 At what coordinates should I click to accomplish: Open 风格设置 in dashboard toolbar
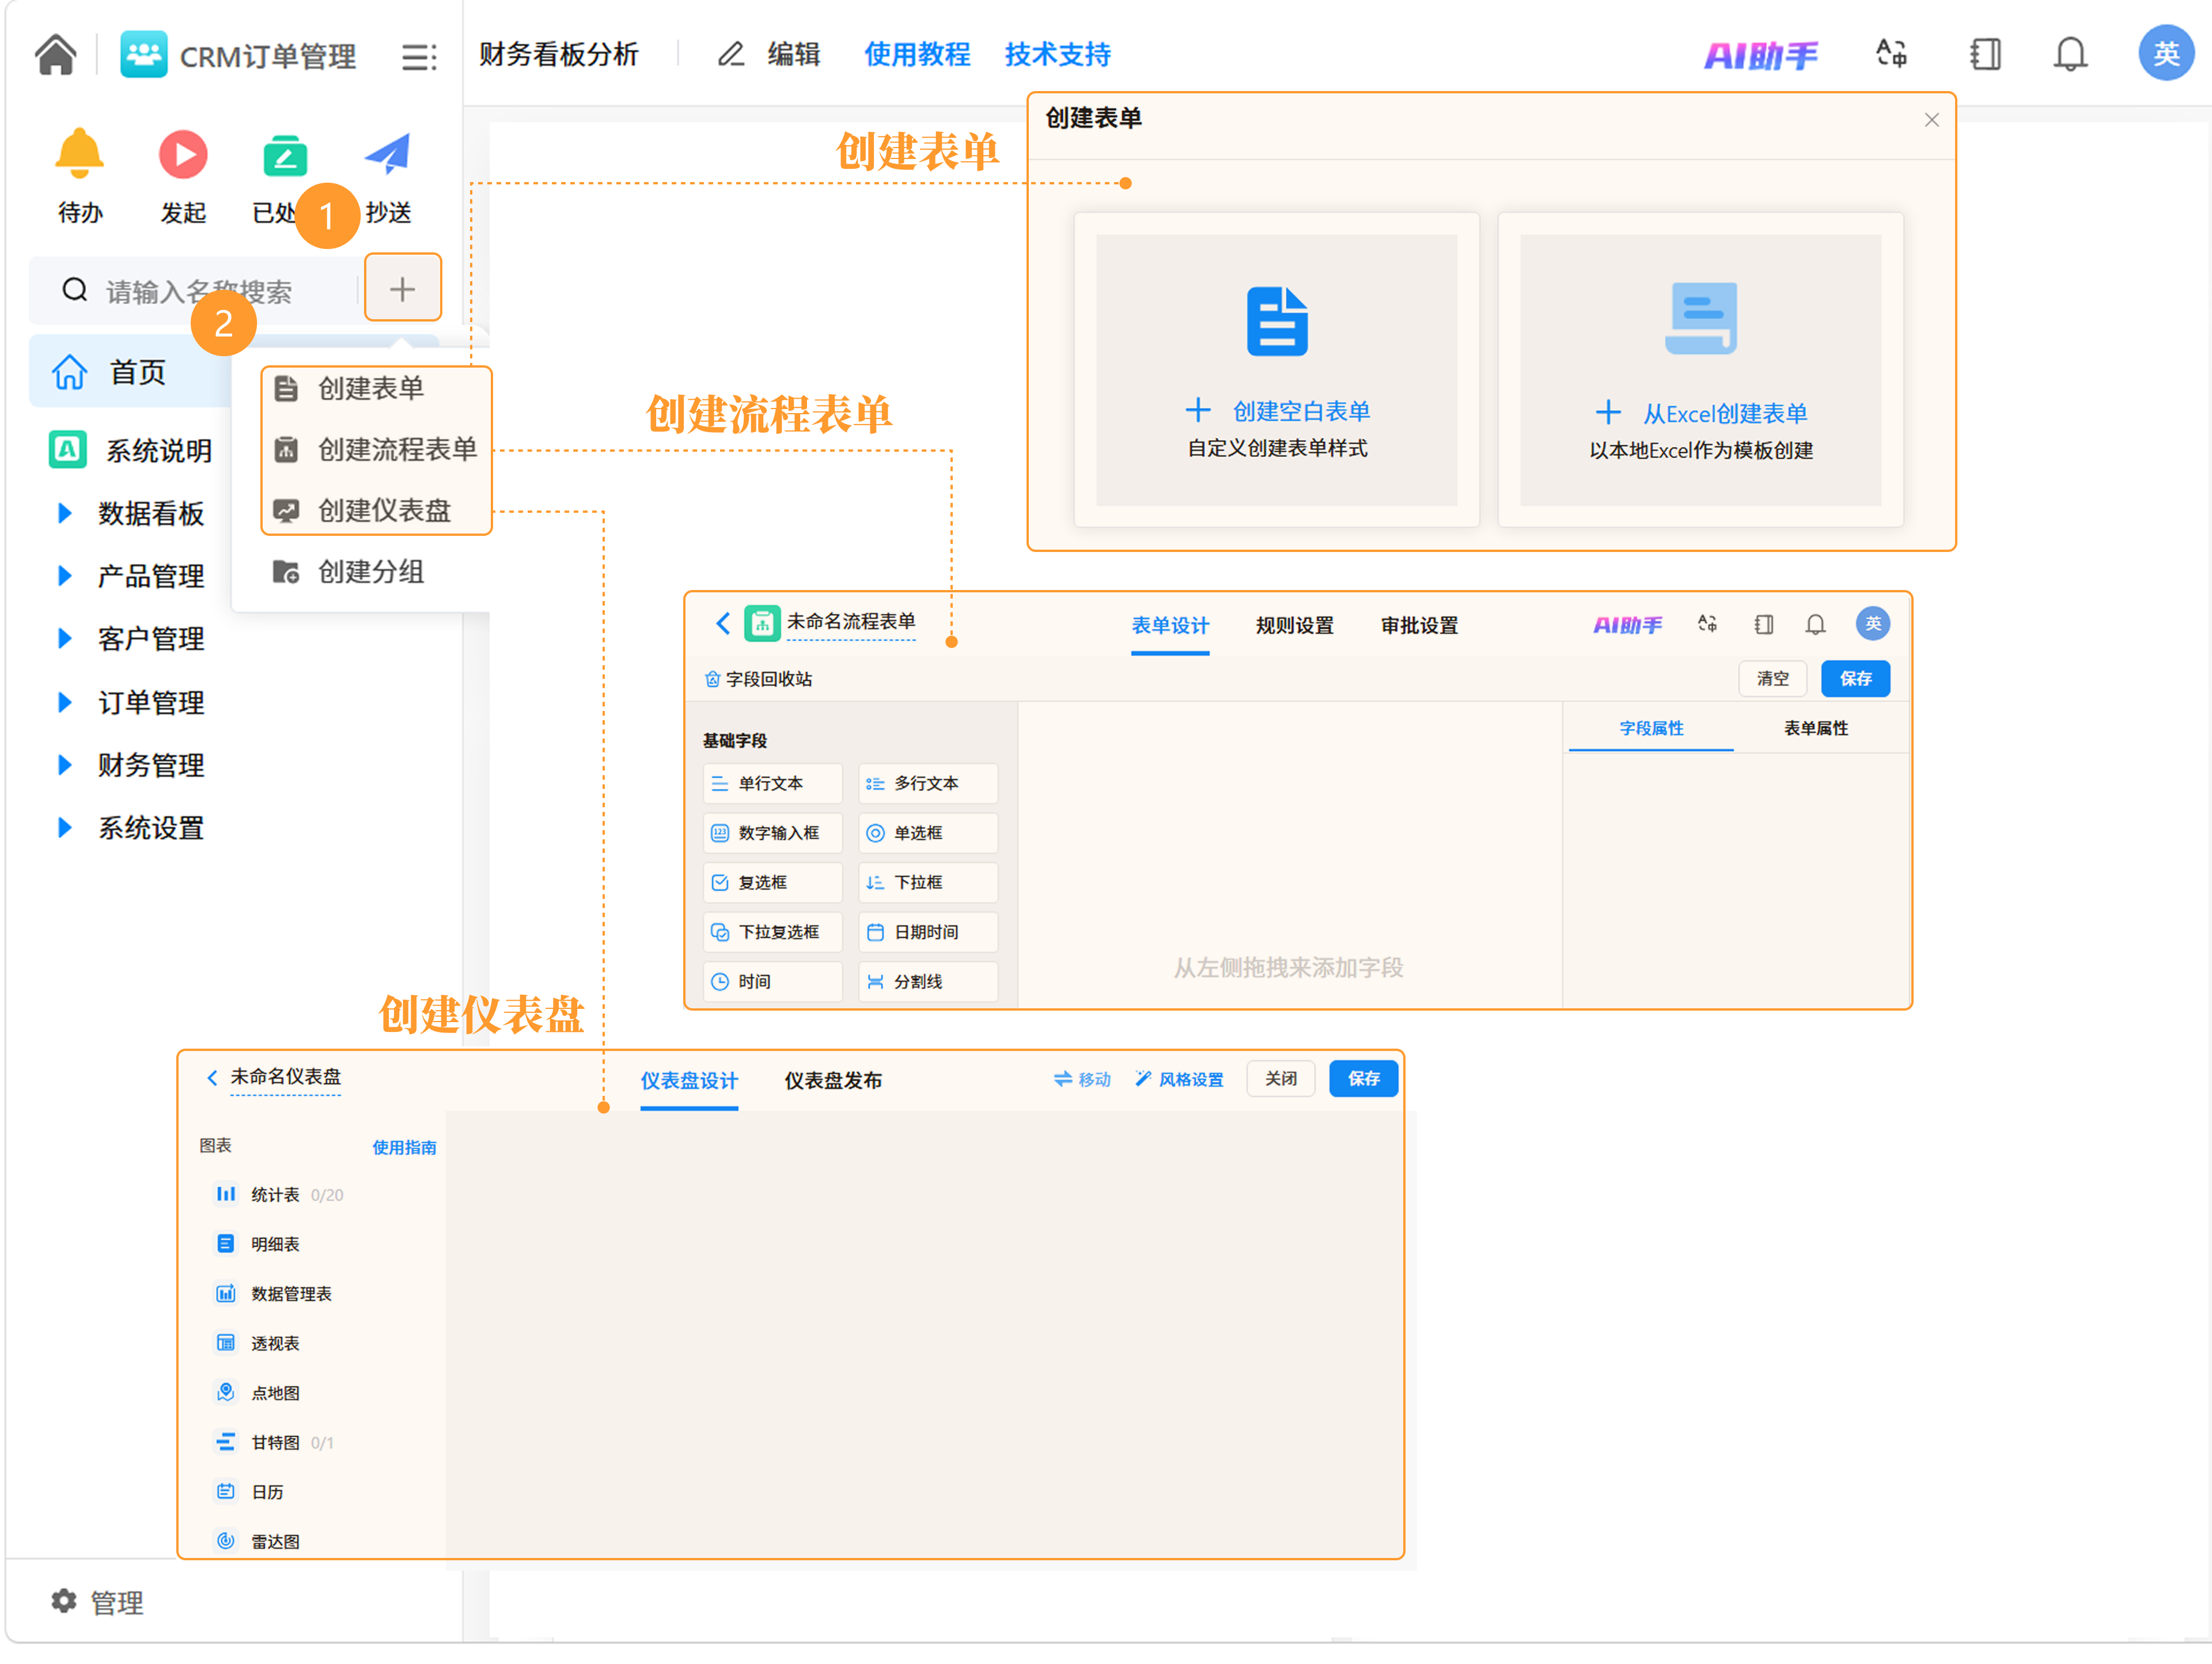(1179, 1080)
